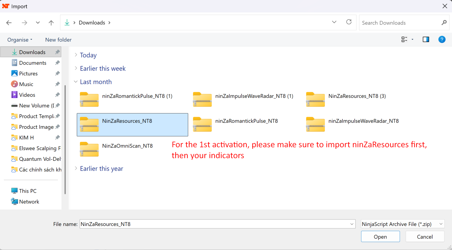Go forward using the Forward arrow
The image size is (452, 250).
[25, 23]
